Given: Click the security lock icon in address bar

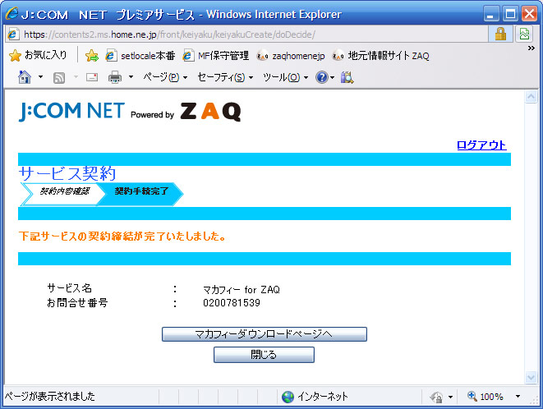Looking at the screenshot, I should tap(500, 34).
